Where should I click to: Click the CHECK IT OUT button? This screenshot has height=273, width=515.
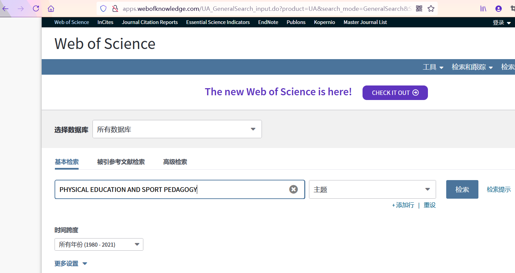coord(395,93)
